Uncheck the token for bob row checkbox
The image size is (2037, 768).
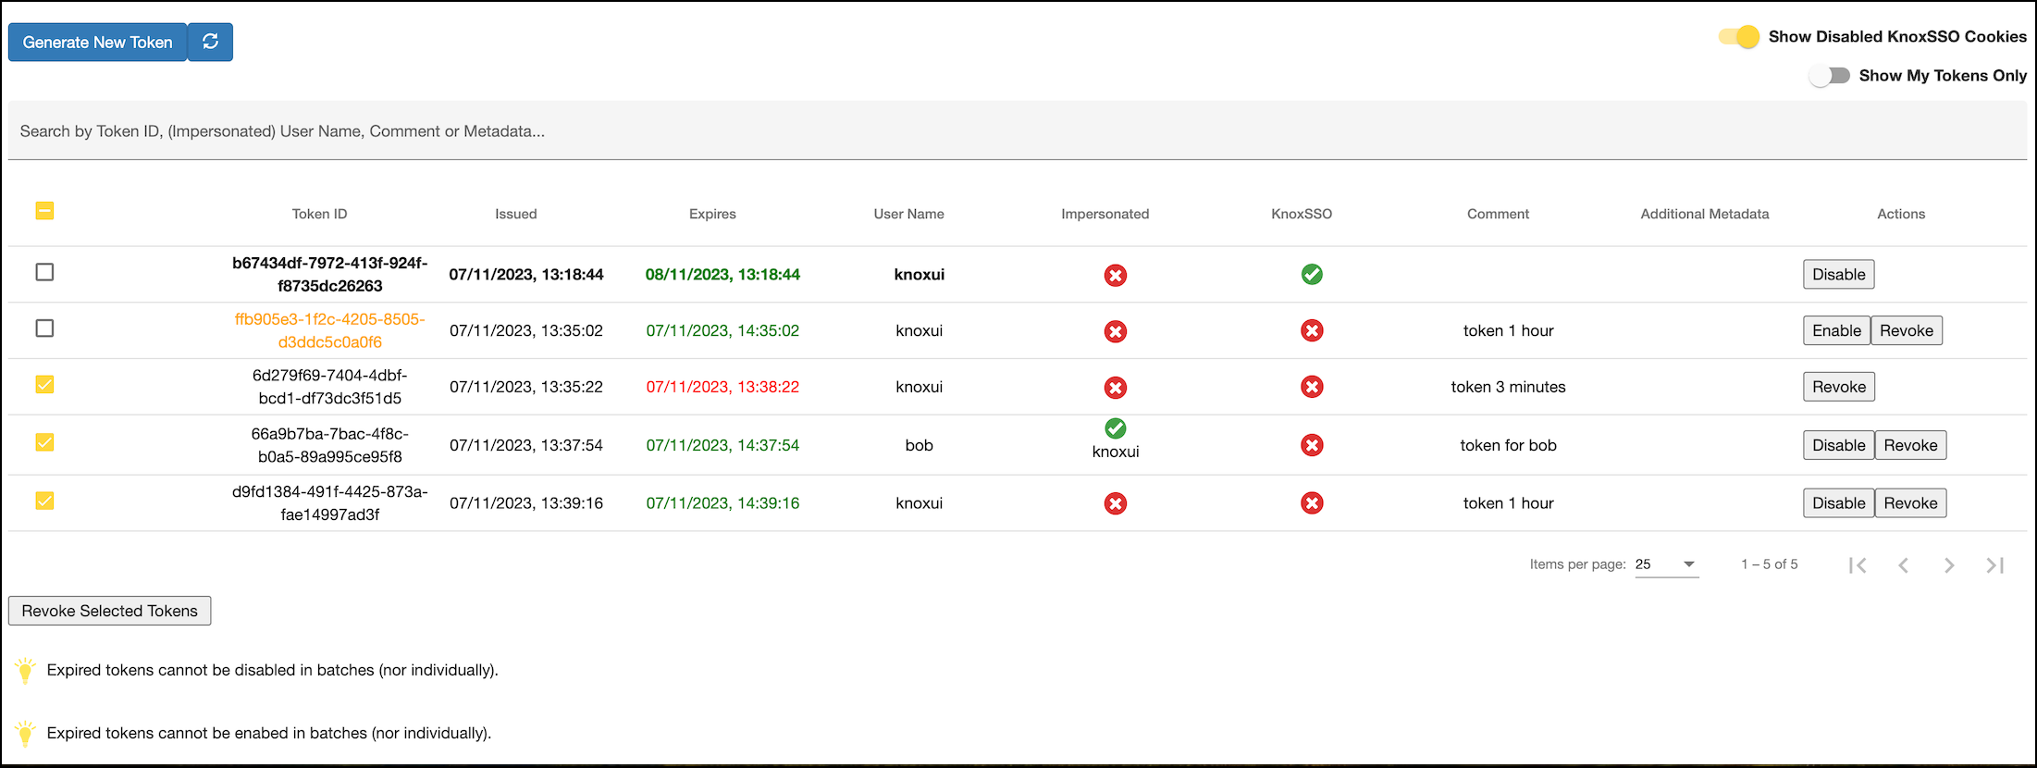44,442
